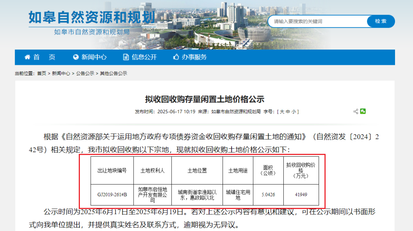
Task: Click the cell 城镇住宅用地
Action: 238,195
